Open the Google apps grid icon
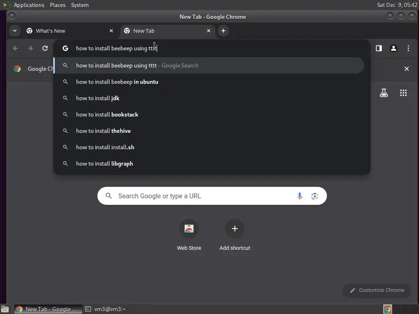This screenshot has width=419, height=314. point(403,93)
